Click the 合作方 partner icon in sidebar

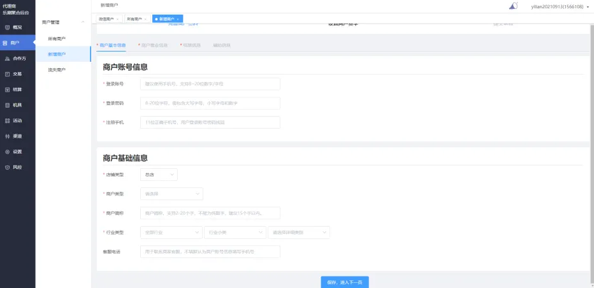click(7, 59)
